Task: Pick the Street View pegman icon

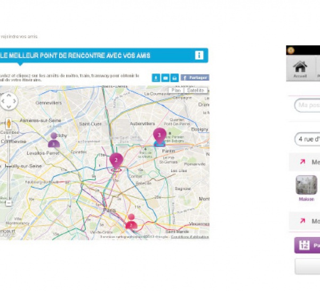Action: pos(9,124)
